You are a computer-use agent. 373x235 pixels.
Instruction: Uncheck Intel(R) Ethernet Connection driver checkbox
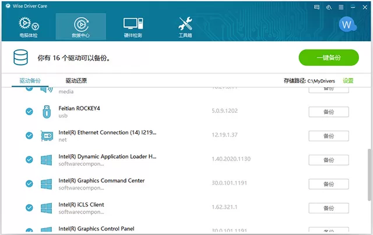click(x=29, y=136)
